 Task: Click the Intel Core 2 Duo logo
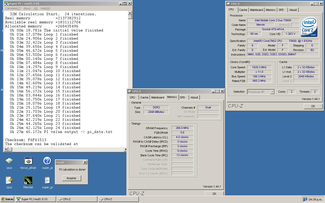(x=309, y=27)
